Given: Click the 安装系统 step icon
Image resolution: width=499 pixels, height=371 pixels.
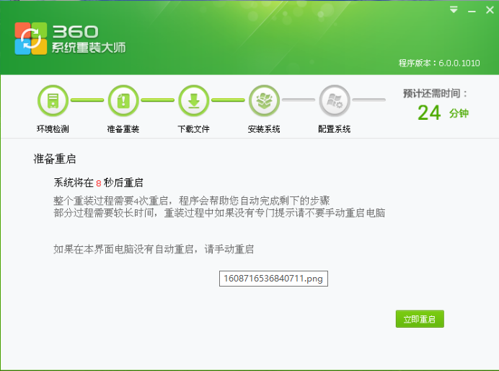Looking at the screenshot, I should click(x=264, y=100).
